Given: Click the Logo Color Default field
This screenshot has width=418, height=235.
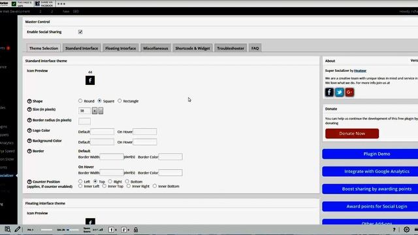Looking at the screenshot, I should tap(102, 132).
